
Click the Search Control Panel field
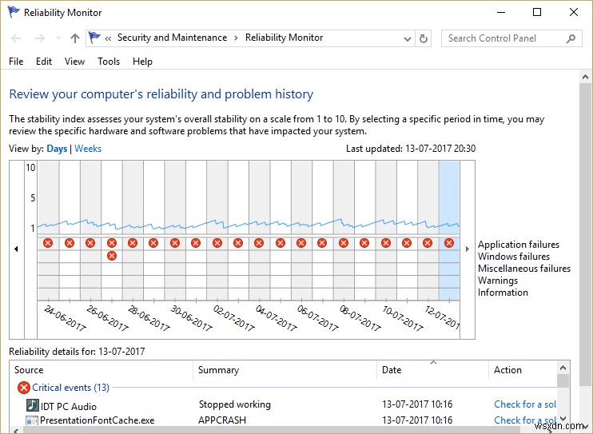point(503,38)
